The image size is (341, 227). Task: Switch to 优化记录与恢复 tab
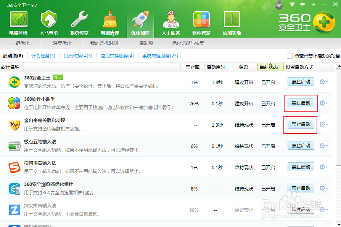click(188, 43)
